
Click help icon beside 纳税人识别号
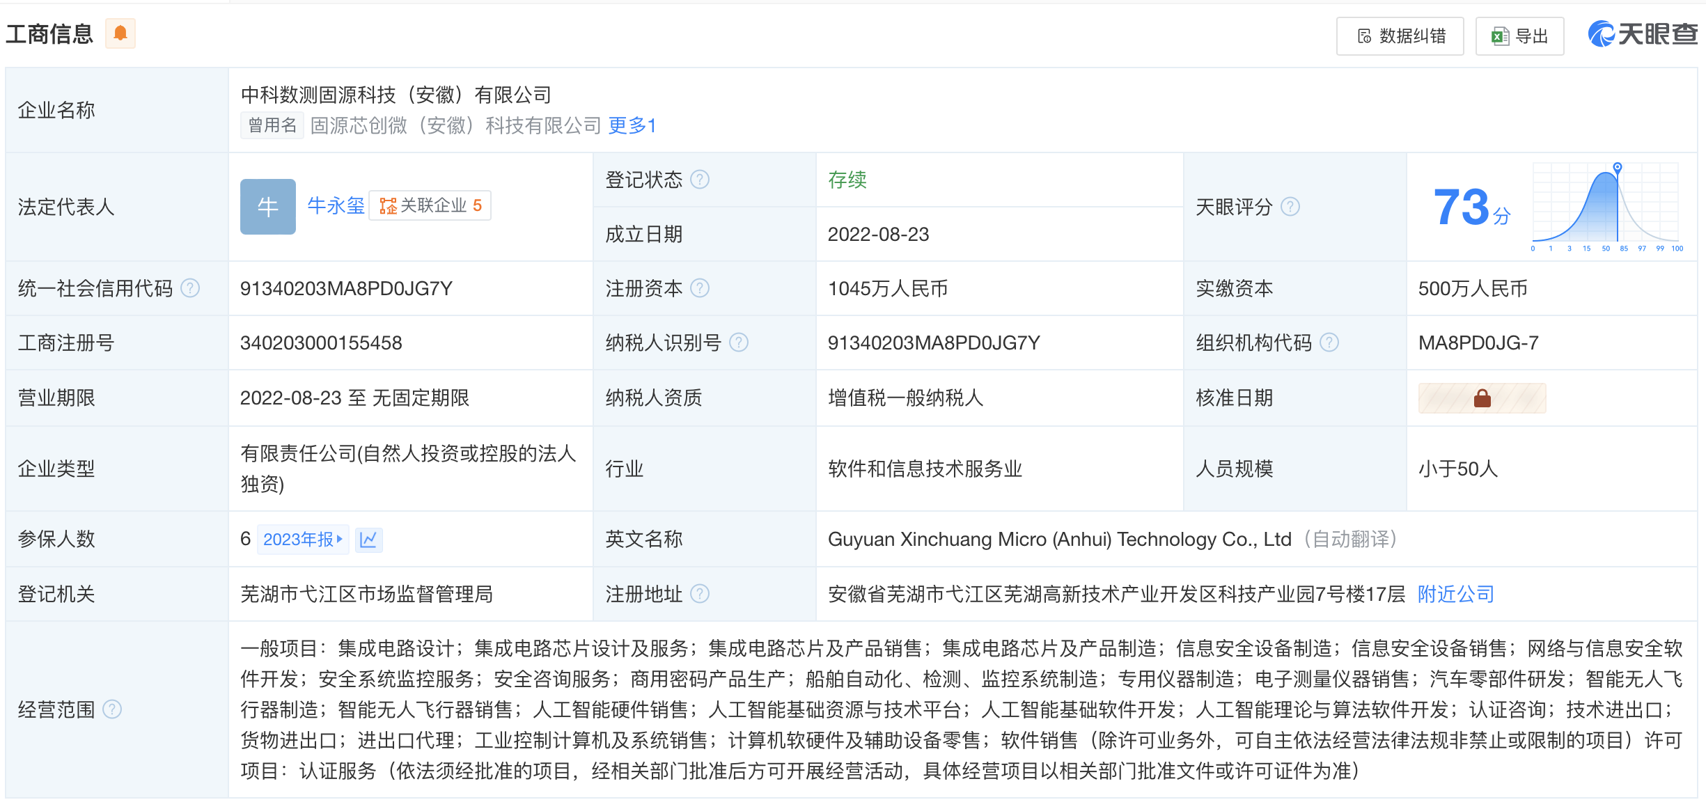tap(739, 343)
